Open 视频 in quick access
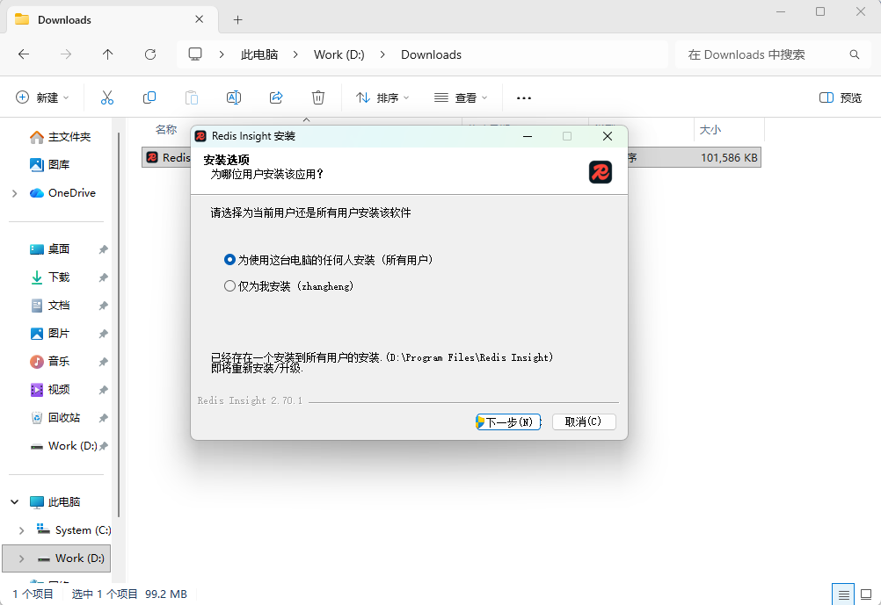881x605 pixels. 49,390
